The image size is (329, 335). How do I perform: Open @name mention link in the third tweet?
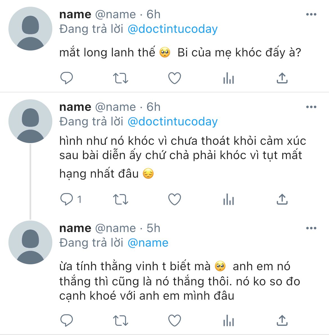pos(148,243)
